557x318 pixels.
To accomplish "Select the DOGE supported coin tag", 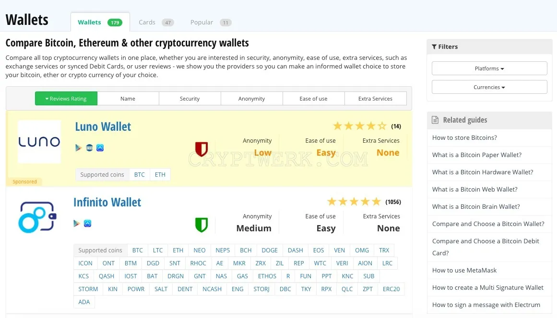I will (270, 250).
